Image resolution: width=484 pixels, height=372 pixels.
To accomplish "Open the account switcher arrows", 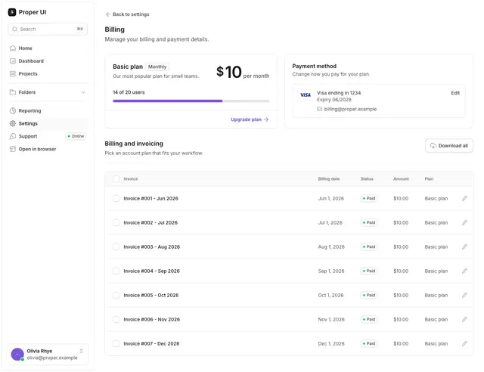I will click(x=81, y=351).
